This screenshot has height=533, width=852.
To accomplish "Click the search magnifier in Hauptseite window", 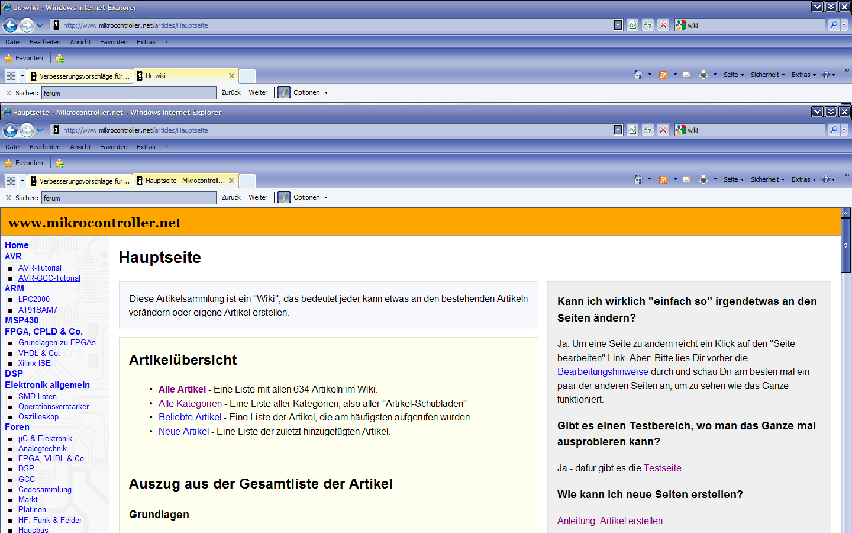I will pyautogui.click(x=834, y=130).
